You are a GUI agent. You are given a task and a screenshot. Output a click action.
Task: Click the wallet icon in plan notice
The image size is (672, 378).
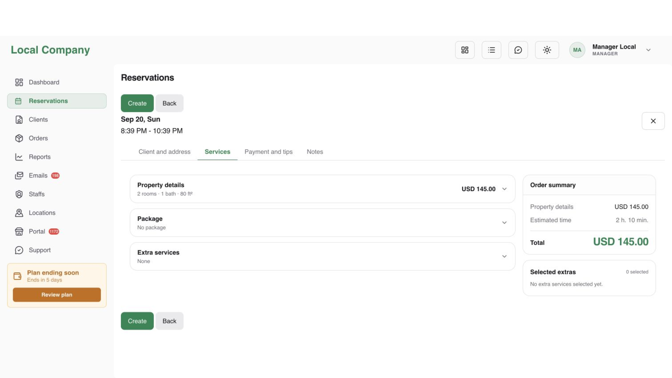coord(17,276)
